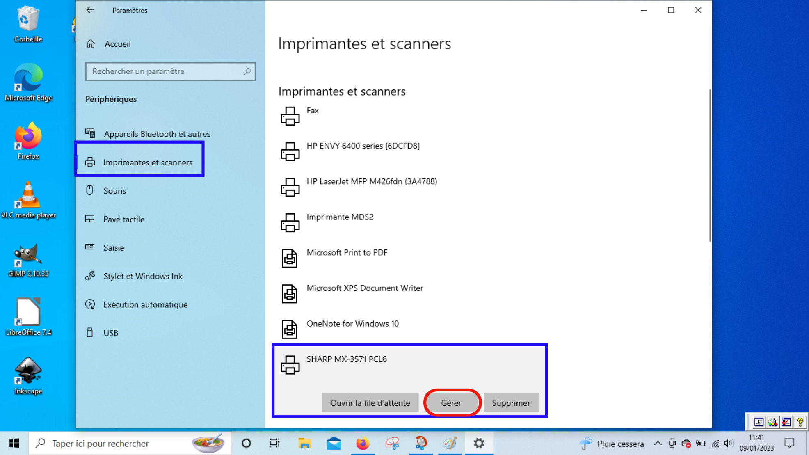The height and width of the screenshot is (455, 809).
Task: Select Imprimantes et scanners in the sidebar
Action: [148, 162]
